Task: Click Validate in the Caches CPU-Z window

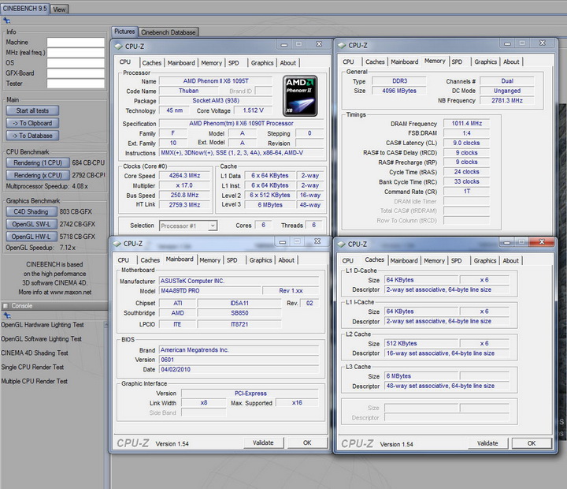Action: pos(487,443)
